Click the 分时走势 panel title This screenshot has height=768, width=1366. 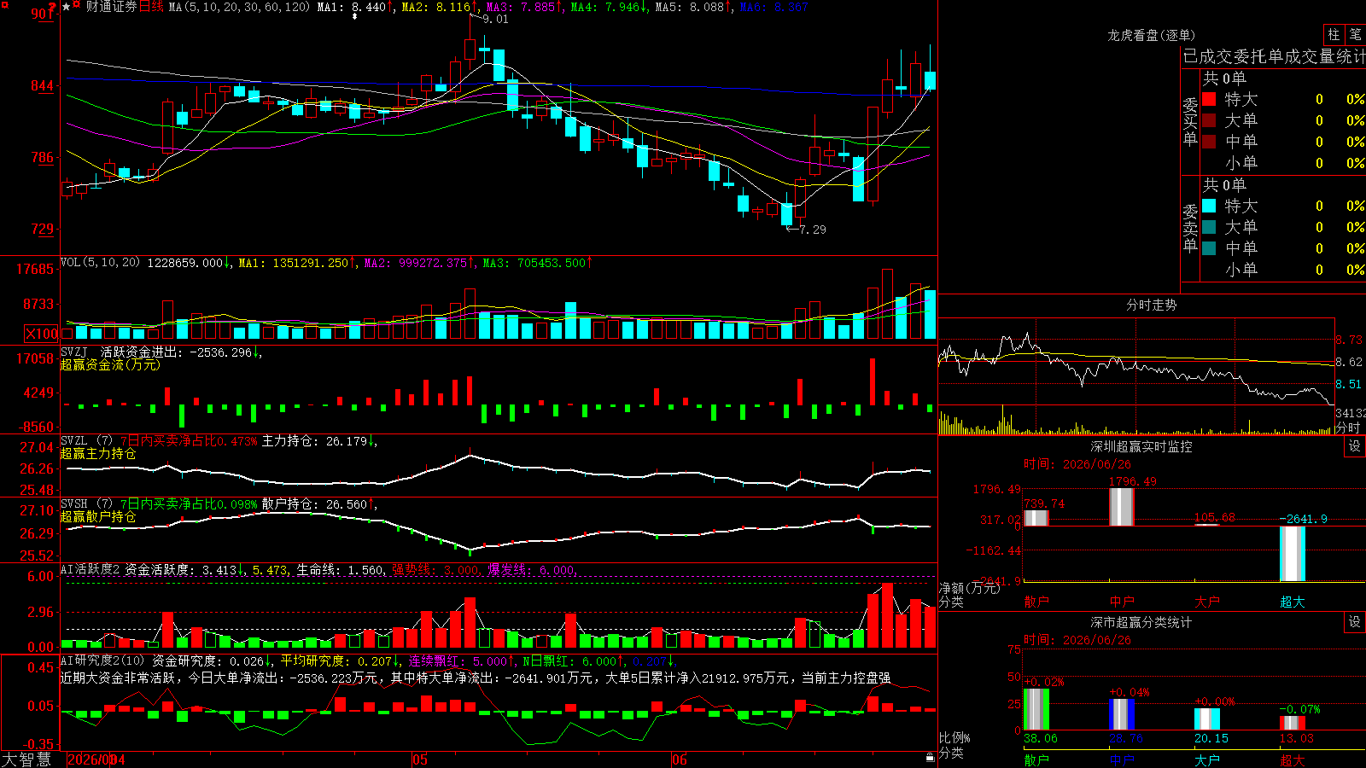pos(1151,305)
